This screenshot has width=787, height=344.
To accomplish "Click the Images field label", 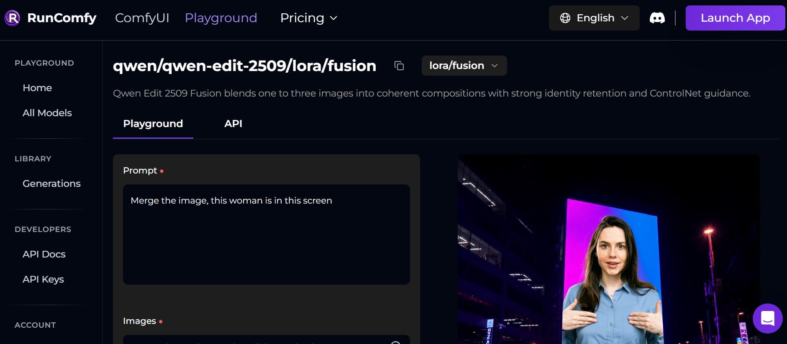I will point(139,321).
